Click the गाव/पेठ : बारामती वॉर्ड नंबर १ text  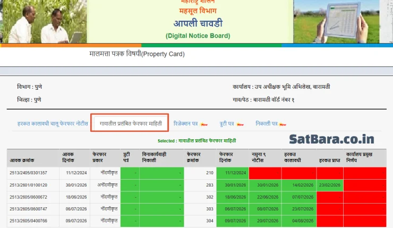click(263, 99)
